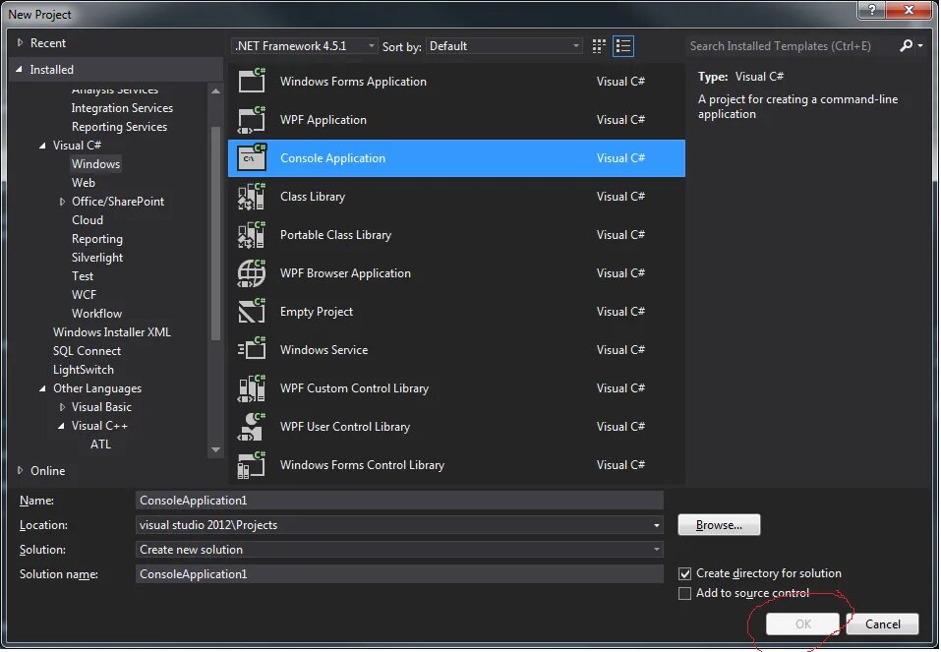Select the SQL Connect category
The image size is (941, 652).
87,351
